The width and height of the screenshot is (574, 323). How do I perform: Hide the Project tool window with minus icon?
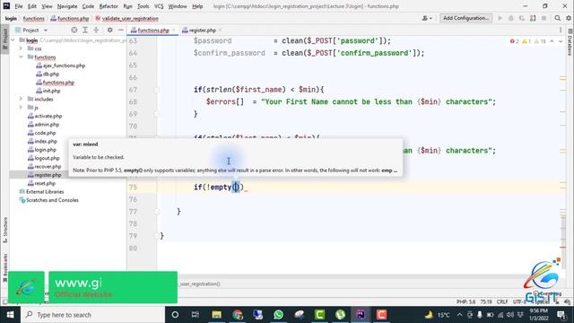tap(121, 30)
